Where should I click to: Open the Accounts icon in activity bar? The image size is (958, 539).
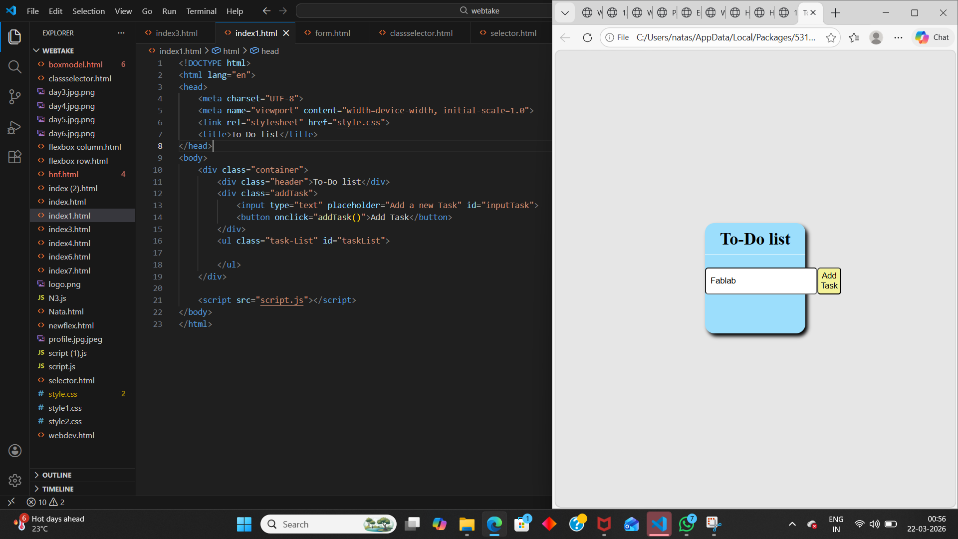(14, 450)
